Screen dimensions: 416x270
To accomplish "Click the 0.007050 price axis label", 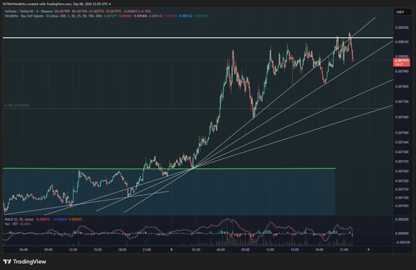I will click(401, 206).
